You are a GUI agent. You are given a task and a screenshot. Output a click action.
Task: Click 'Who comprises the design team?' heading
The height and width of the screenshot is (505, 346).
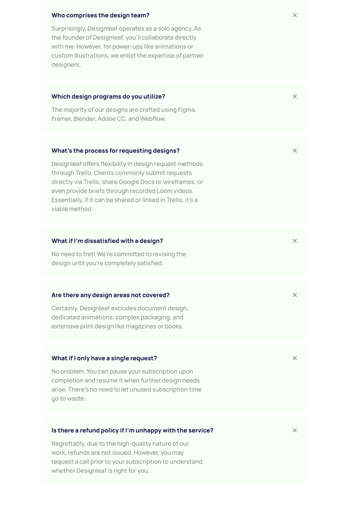tap(100, 15)
